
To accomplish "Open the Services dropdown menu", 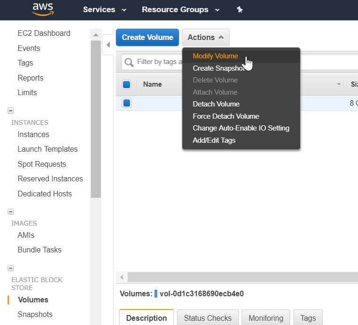I will (105, 9).
